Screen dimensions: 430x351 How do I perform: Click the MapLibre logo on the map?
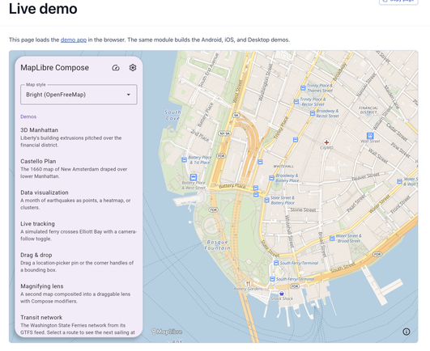tap(167, 332)
